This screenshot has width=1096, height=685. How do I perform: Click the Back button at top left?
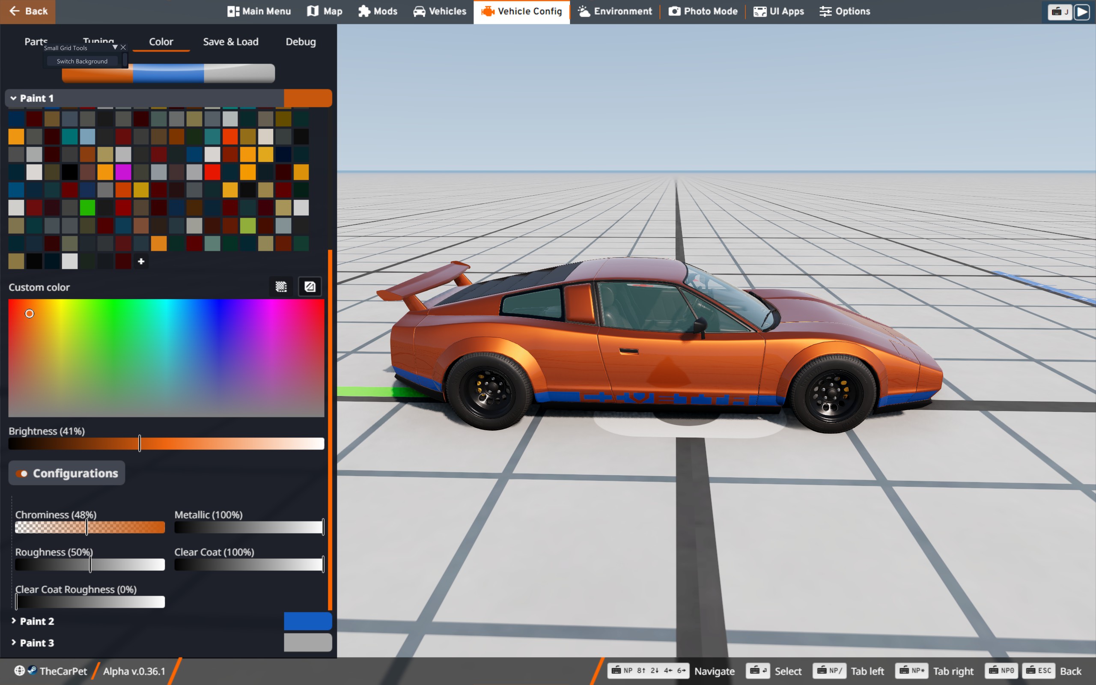(x=28, y=11)
